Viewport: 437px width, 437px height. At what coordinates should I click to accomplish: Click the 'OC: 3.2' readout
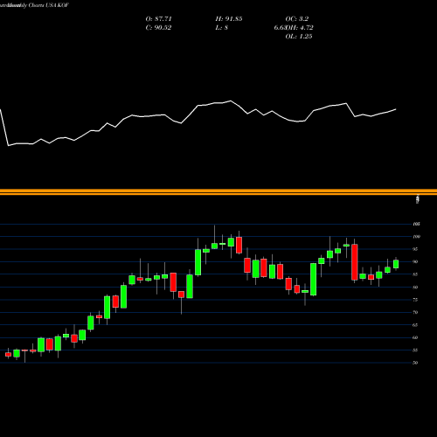pyautogui.click(x=296, y=18)
